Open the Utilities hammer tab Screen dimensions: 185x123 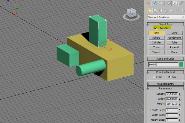(182, 3)
